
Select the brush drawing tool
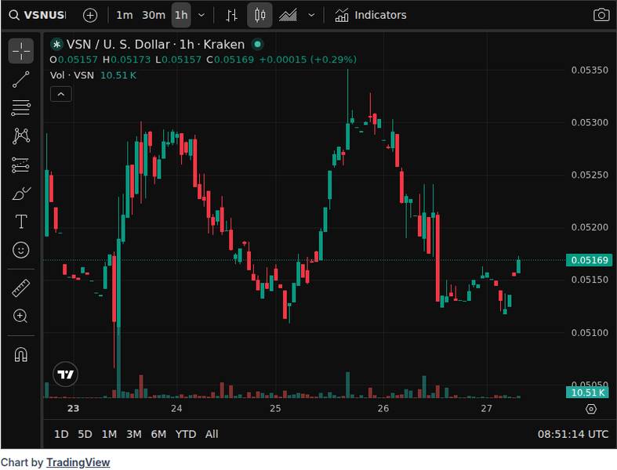pyautogui.click(x=21, y=193)
